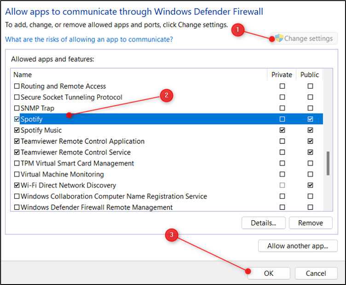Check the Private box for Spotify
This screenshot has height=285, width=346.
[282, 119]
